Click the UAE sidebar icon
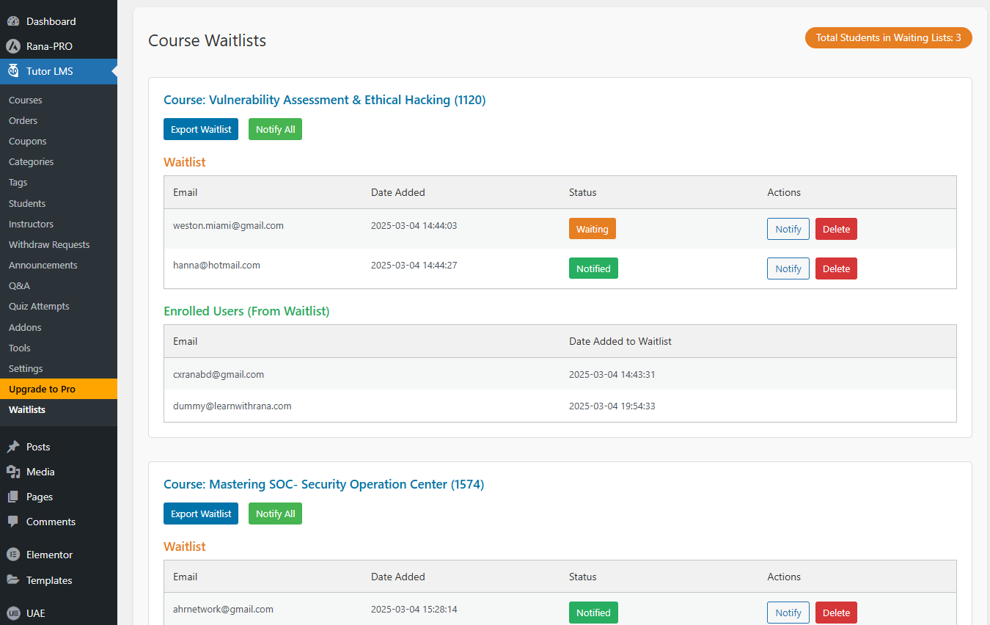Viewport: 990px width, 625px height. point(13,613)
